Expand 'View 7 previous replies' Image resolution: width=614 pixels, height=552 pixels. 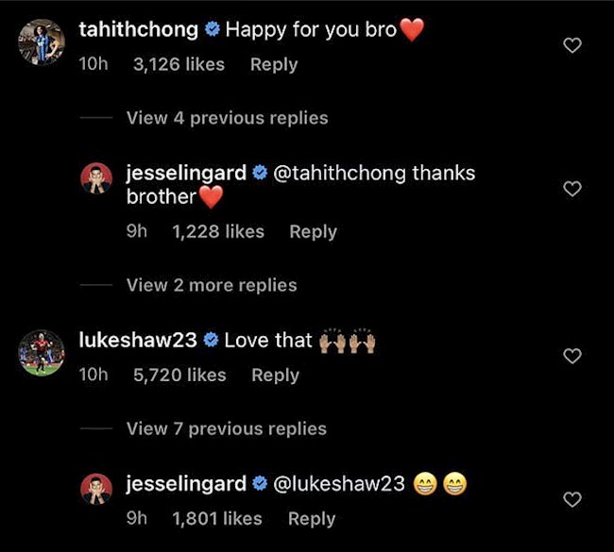pos(227,428)
